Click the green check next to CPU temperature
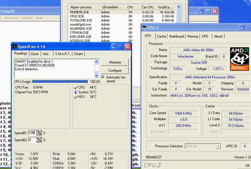The image size is (251, 169). [76, 88]
